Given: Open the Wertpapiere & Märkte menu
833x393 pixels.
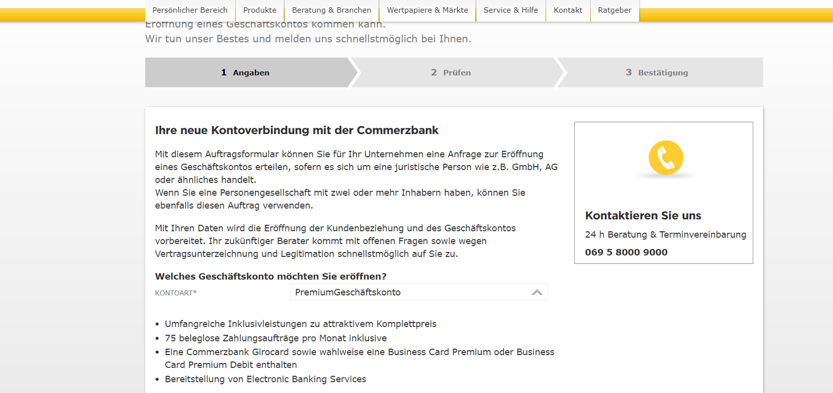Looking at the screenshot, I should click(x=427, y=10).
